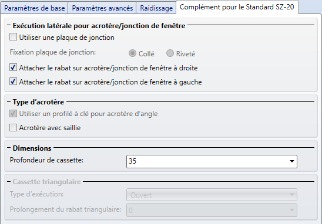Click the Fixation plaque de jonction label

[53, 52]
